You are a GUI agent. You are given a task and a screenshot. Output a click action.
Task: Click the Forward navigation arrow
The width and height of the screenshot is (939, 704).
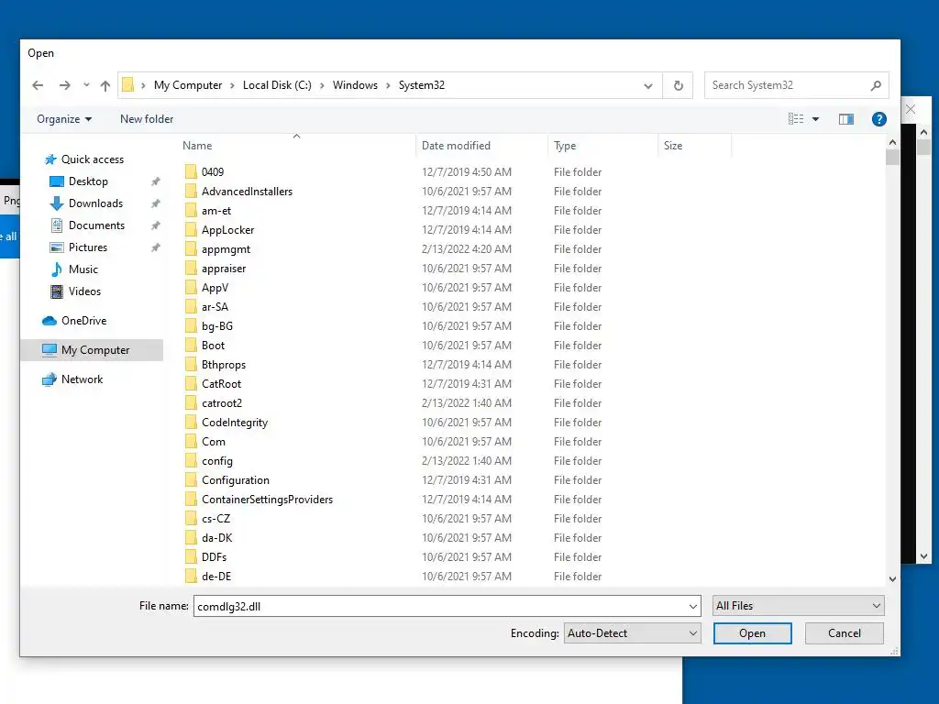pos(65,85)
